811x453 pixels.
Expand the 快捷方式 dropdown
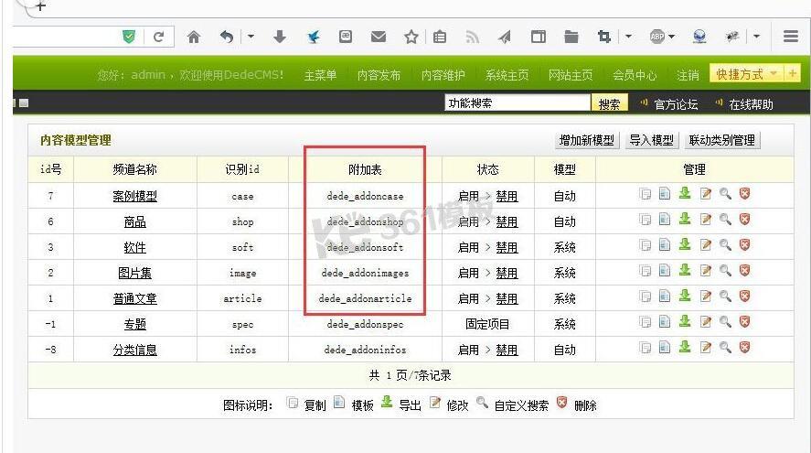pos(774,73)
